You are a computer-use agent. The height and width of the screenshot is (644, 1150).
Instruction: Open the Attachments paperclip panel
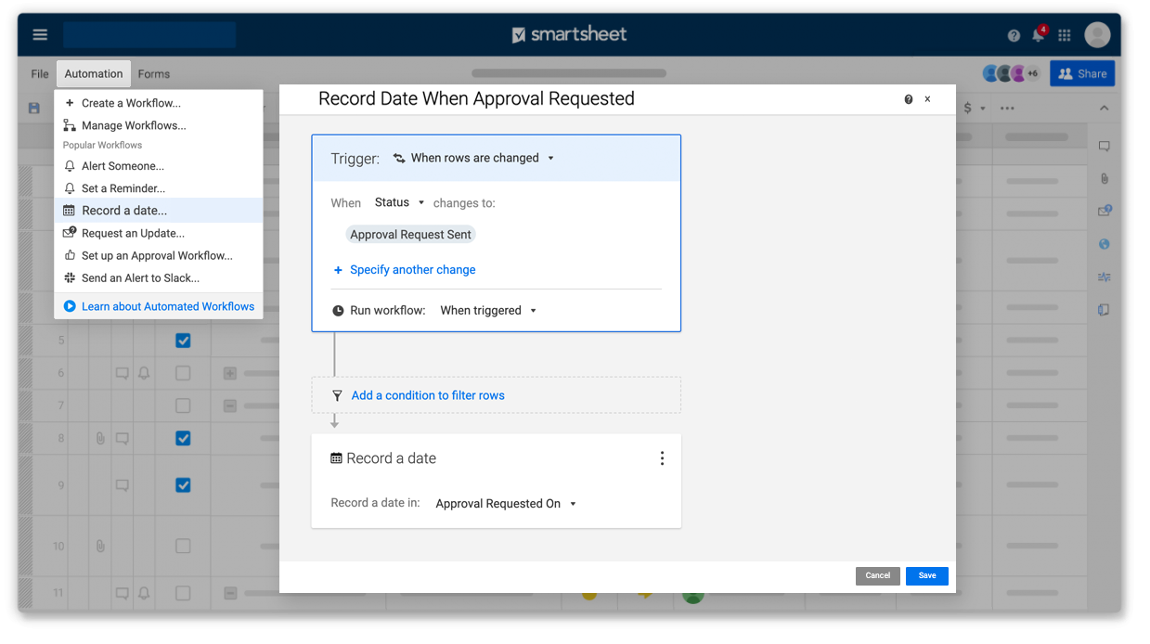pos(1104,178)
